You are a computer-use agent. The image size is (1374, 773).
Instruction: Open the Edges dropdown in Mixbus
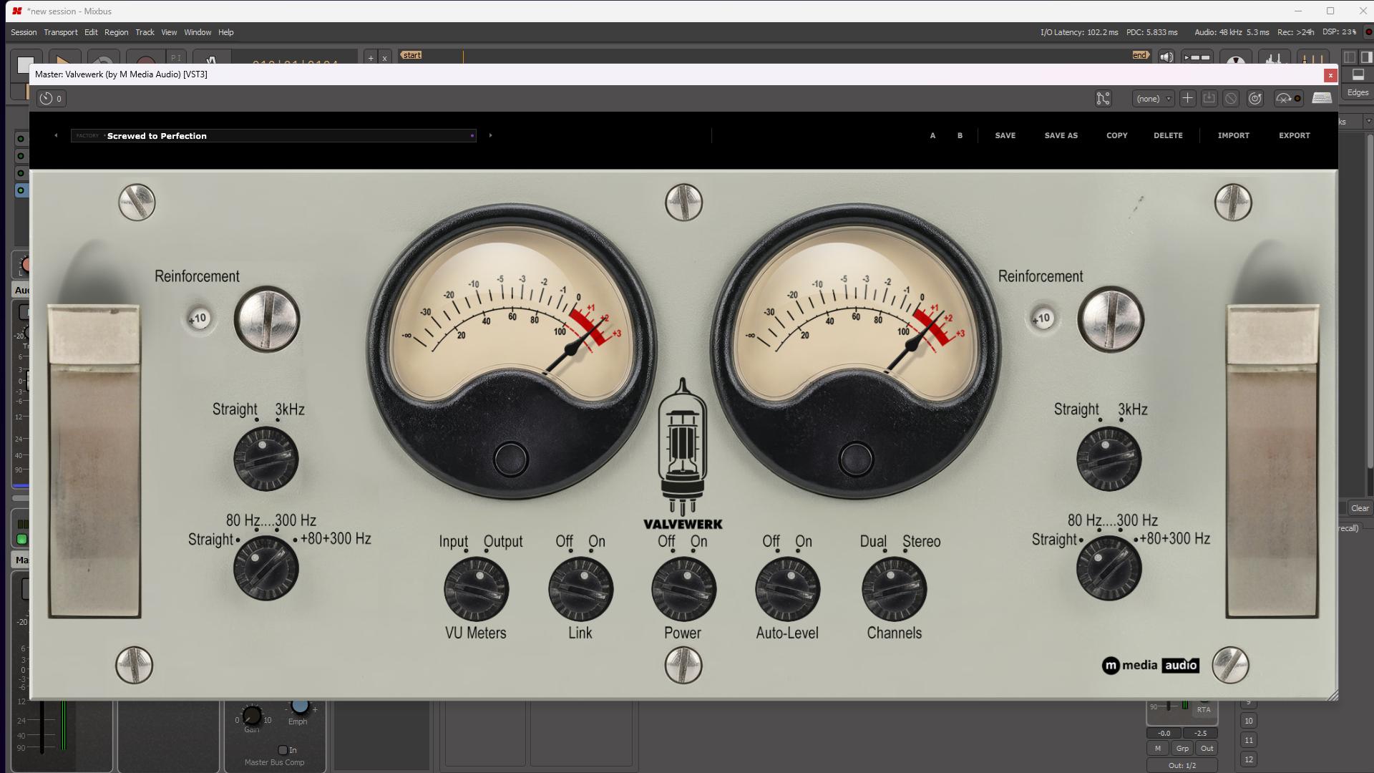pos(1359,92)
